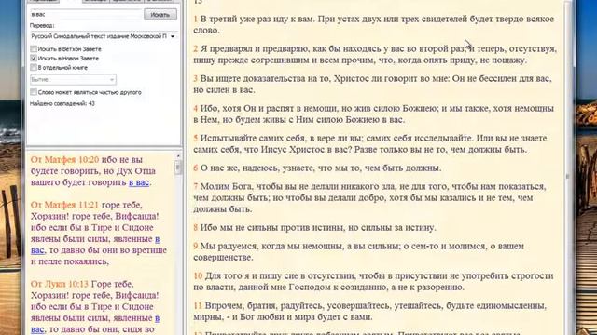Click verse text 'Испытывайте самих себя'
This screenshot has width=597, height=335.
pos(253,138)
